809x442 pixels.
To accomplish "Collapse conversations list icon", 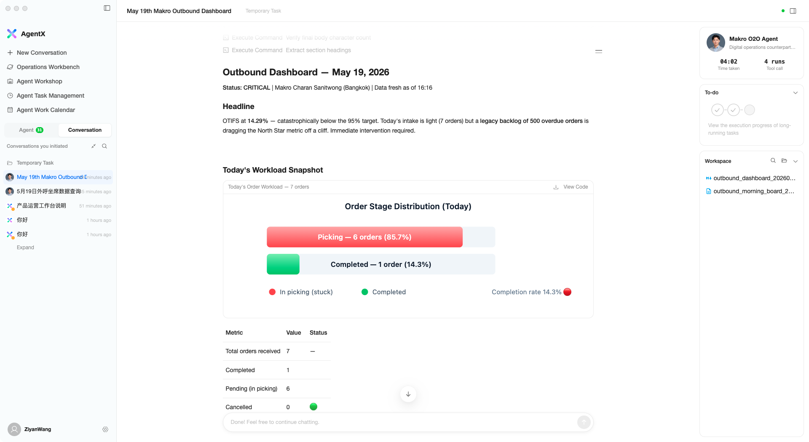I will pos(94,146).
